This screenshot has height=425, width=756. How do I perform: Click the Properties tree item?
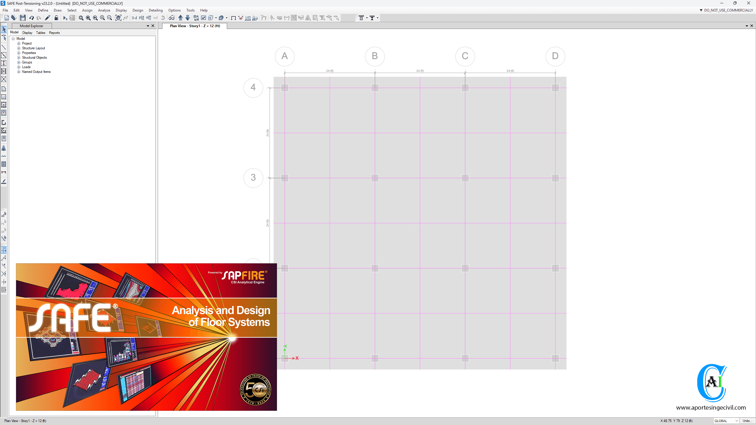(29, 53)
